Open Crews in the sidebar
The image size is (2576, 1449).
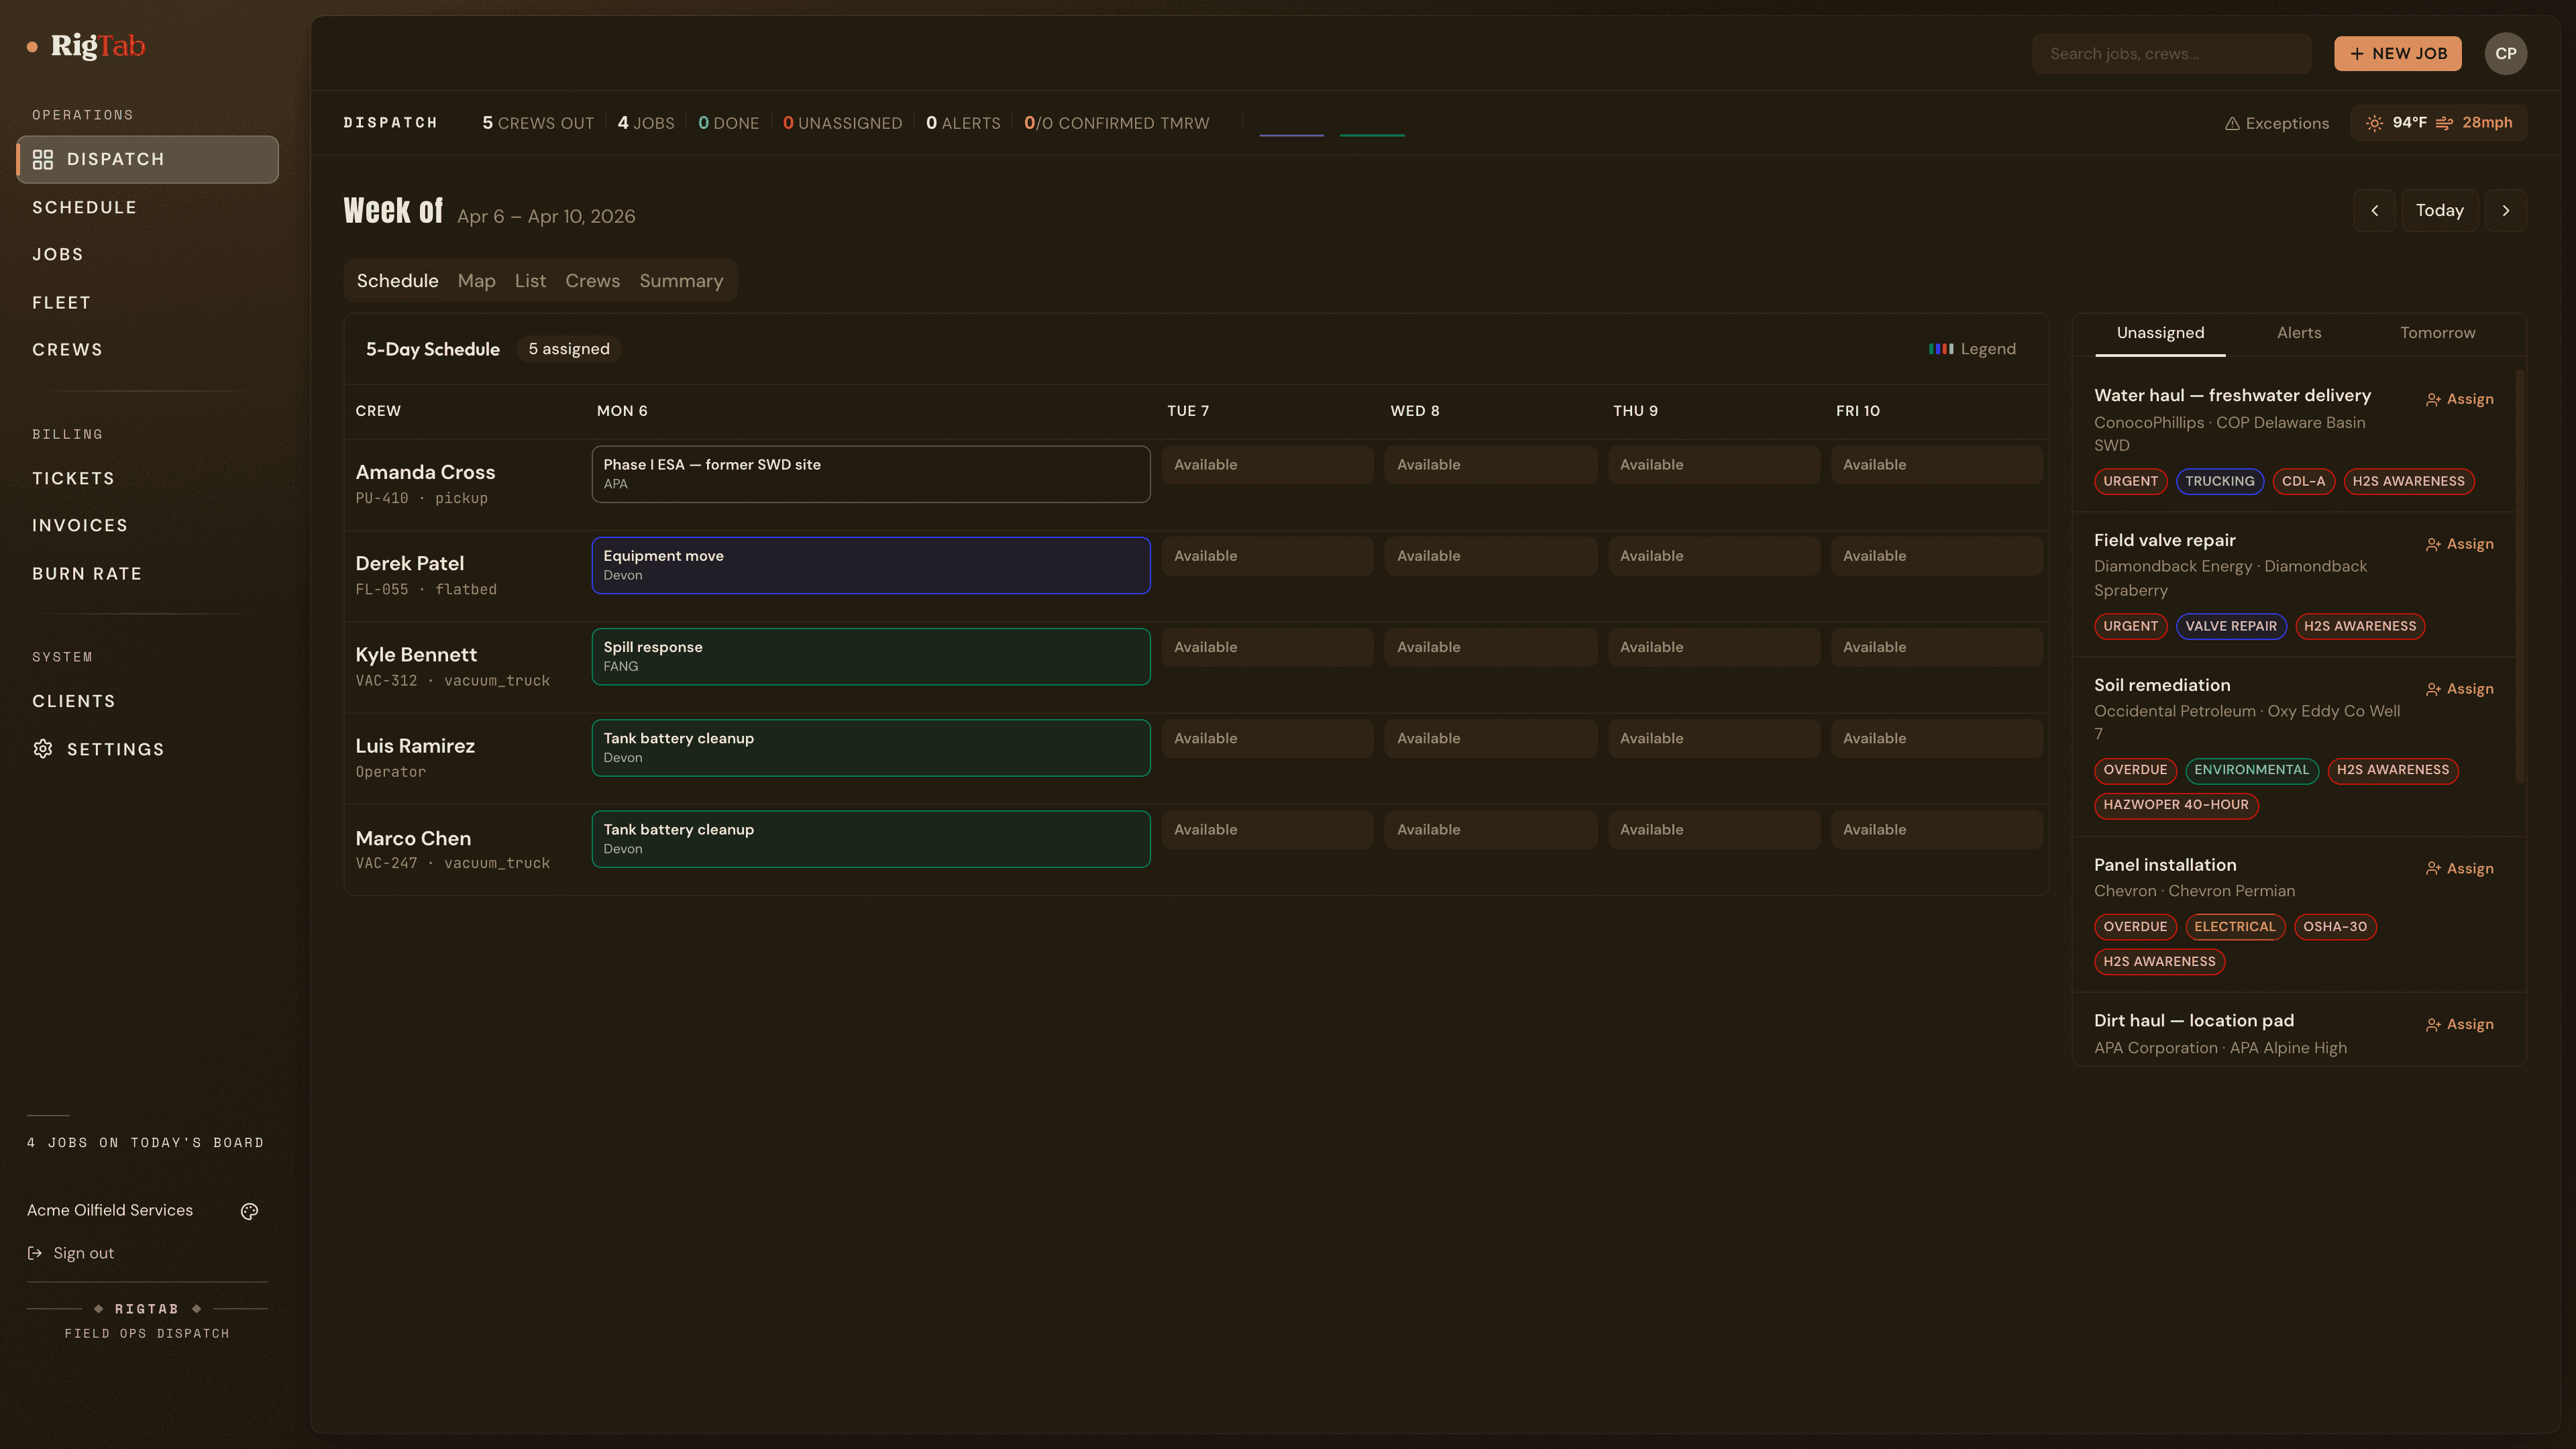[67, 349]
